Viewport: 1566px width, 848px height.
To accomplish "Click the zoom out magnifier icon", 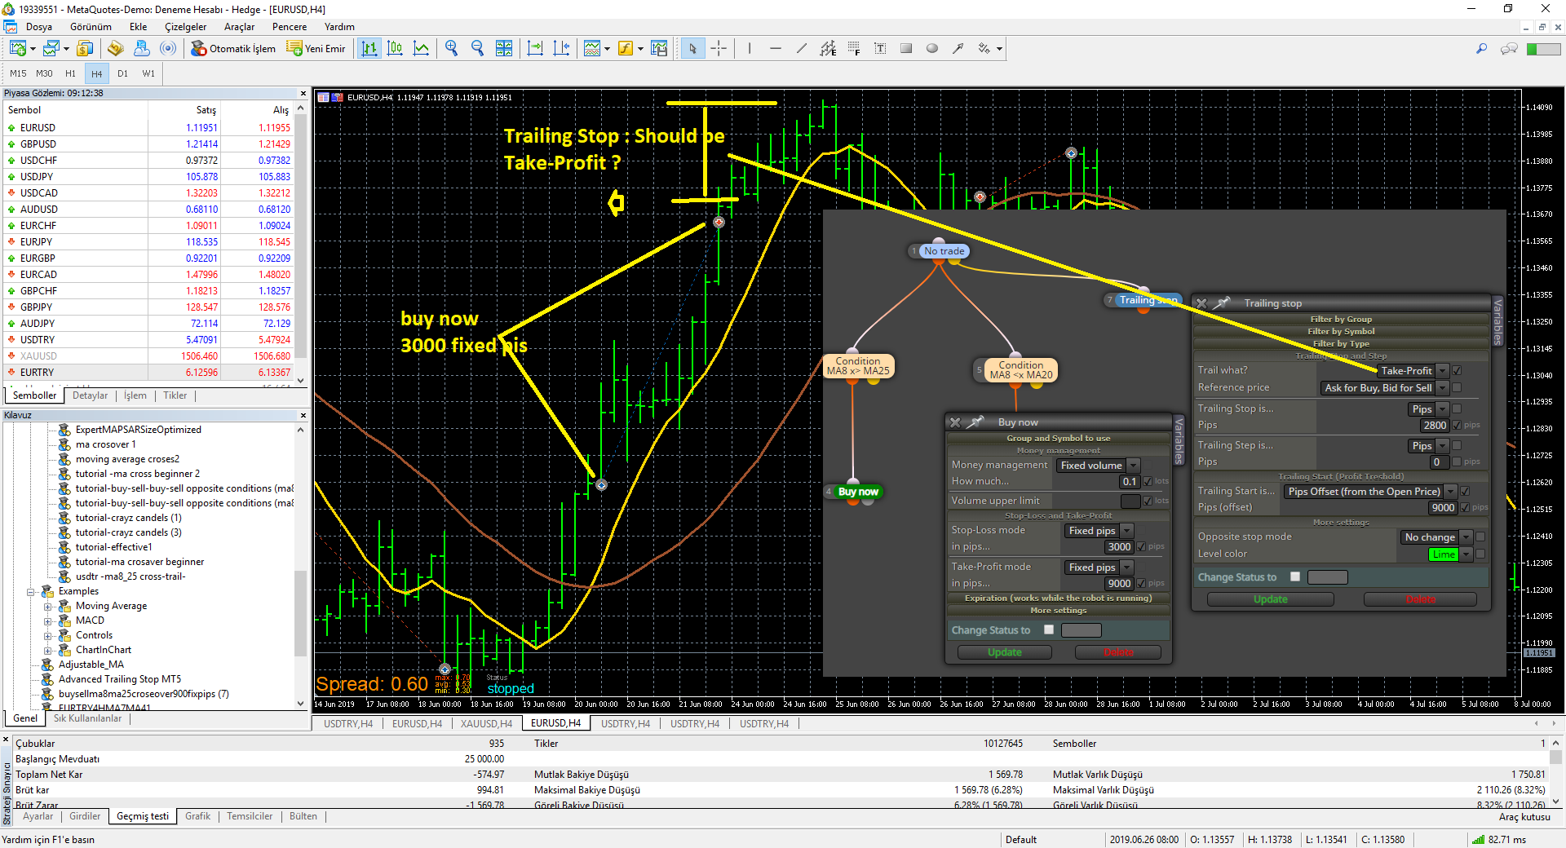I will click(477, 49).
